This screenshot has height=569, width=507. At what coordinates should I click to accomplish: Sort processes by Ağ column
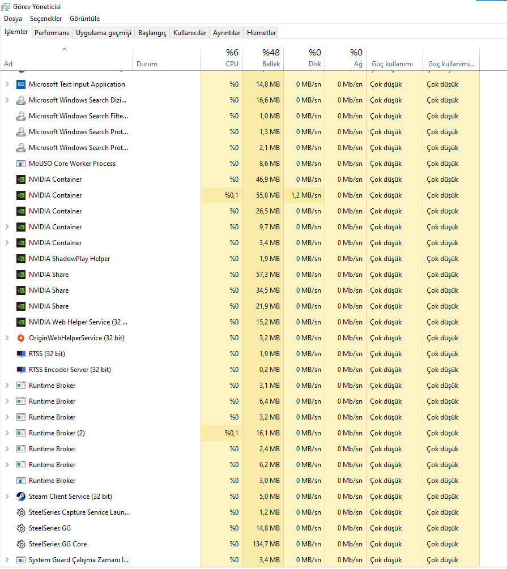pyautogui.click(x=346, y=58)
